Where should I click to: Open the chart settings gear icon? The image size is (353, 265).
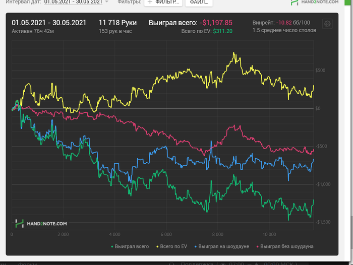[x=327, y=24]
